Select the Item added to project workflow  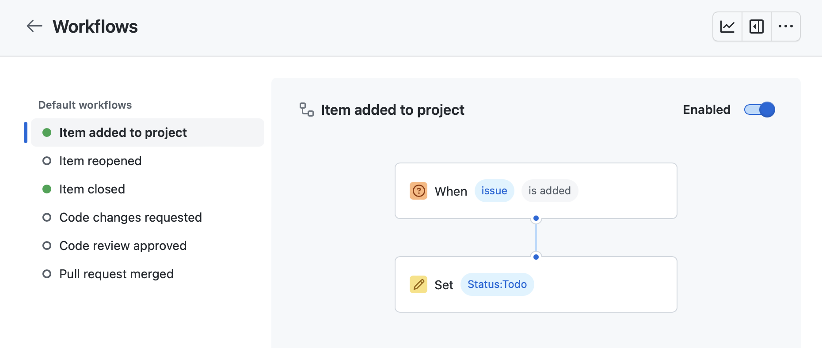pyautogui.click(x=148, y=132)
